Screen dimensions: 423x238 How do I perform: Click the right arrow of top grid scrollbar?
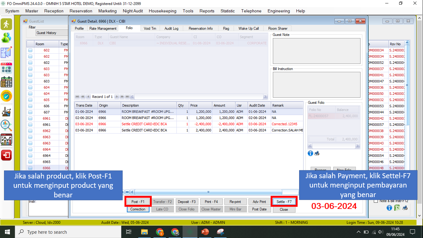click(265, 97)
